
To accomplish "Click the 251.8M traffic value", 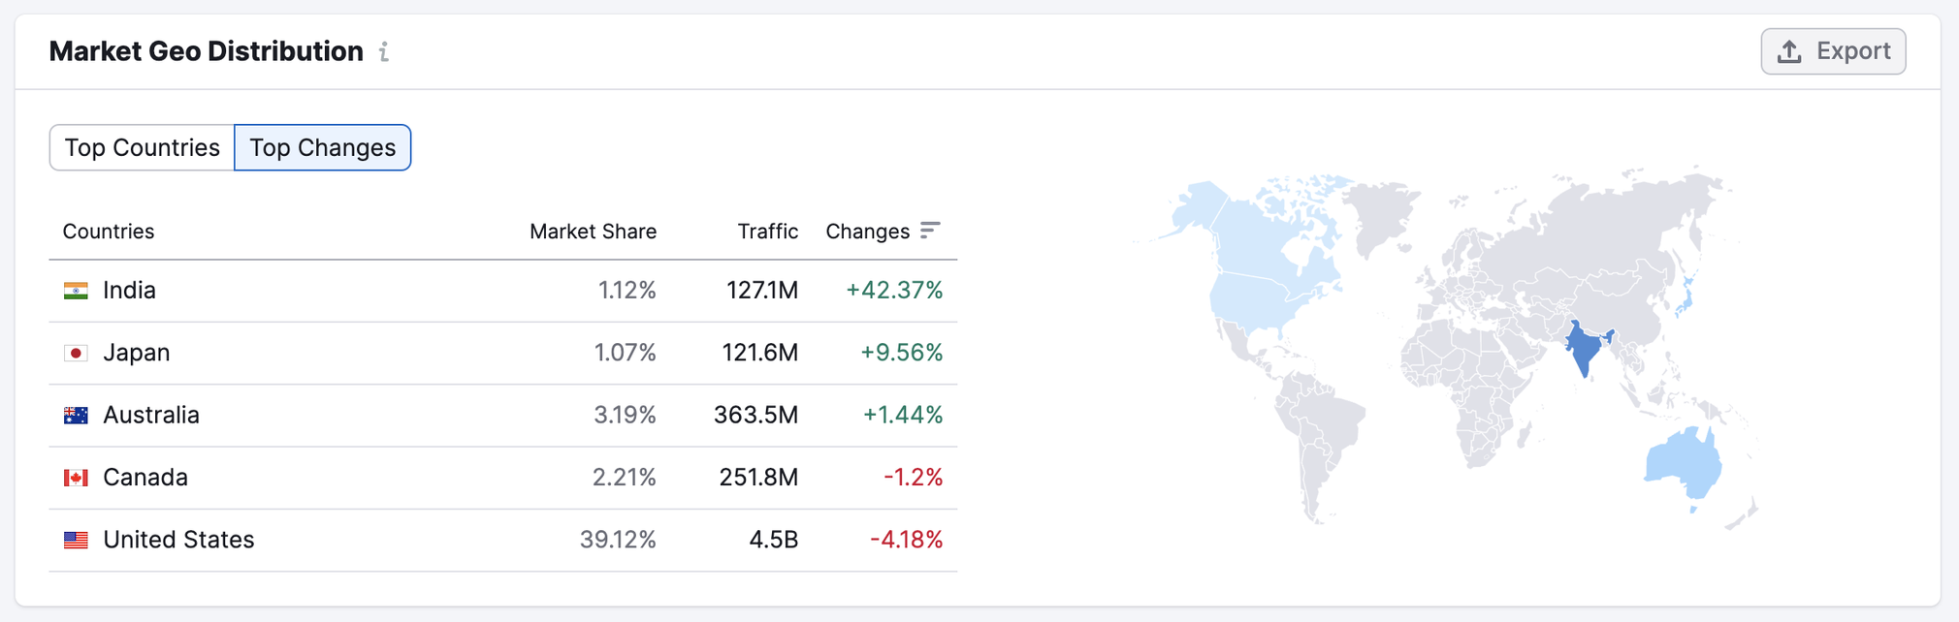I will click(x=758, y=478).
